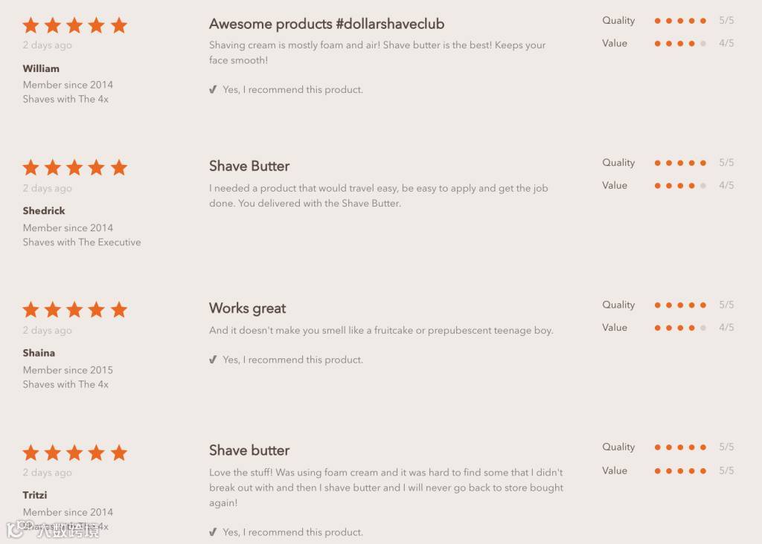The width and height of the screenshot is (762, 544).
Task: Click the checkmark in Shaina's recommendation line
Action: (x=213, y=360)
